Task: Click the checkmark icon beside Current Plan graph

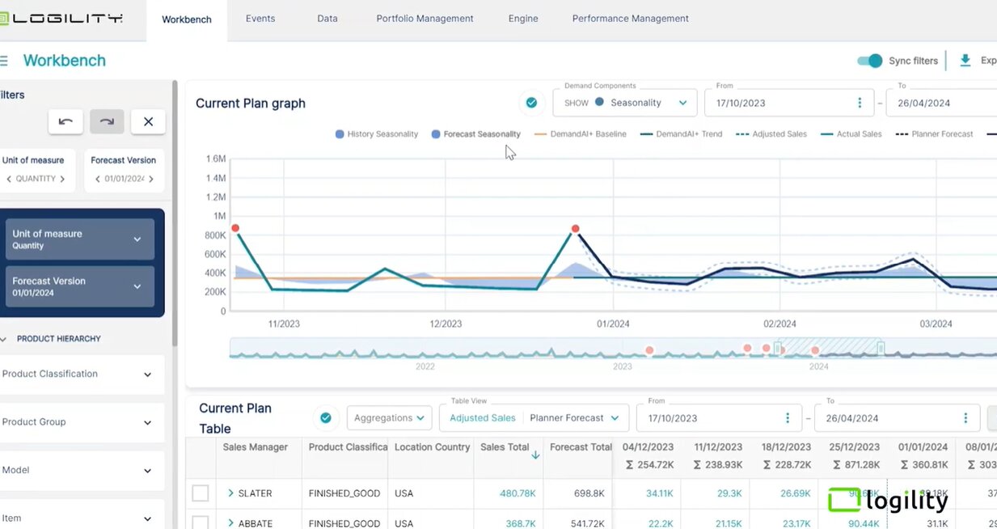Action: 531,103
